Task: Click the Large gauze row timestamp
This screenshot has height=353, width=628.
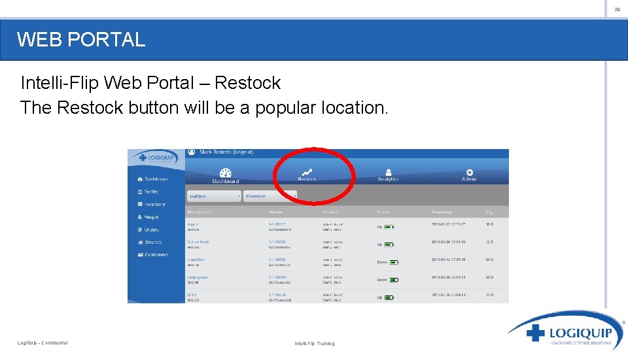Action: 448,277
